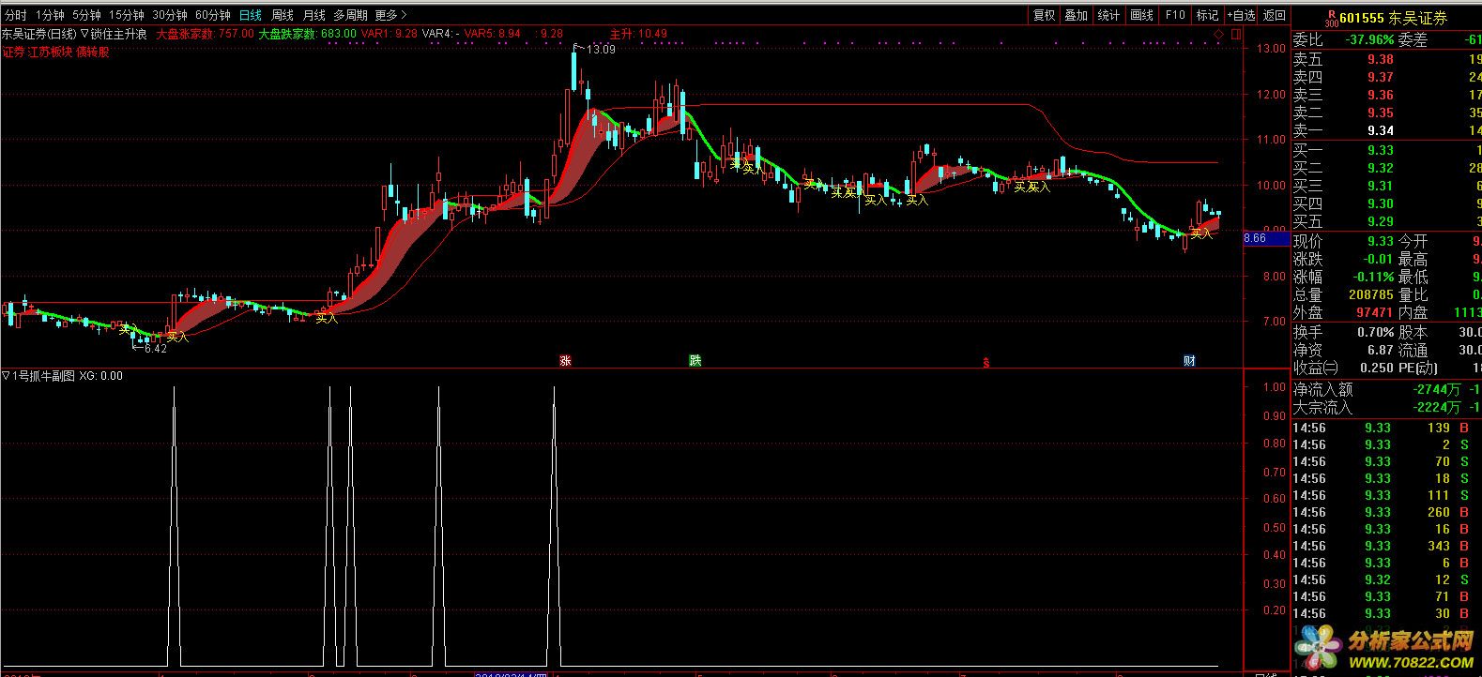Select the 60分钟 period tab

click(x=213, y=15)
